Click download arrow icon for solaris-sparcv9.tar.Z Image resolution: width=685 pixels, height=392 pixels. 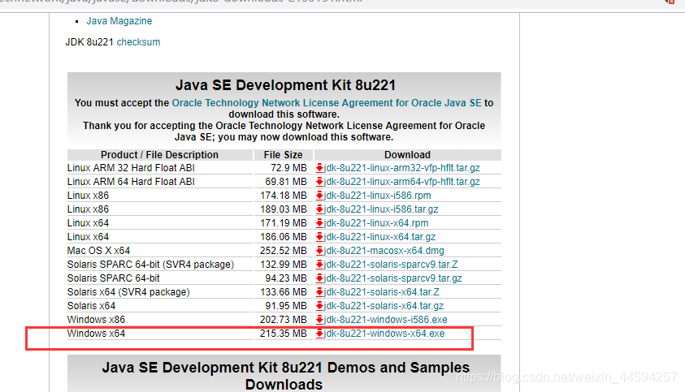click(319, 265)
